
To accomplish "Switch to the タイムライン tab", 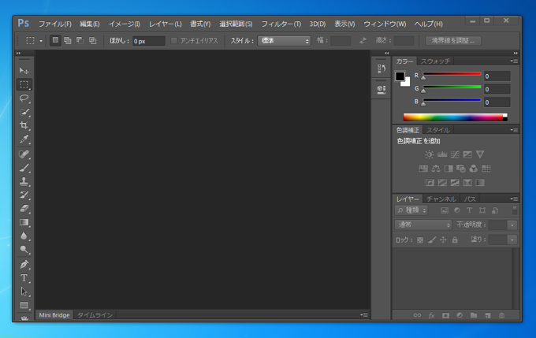I will click(95, 315).
